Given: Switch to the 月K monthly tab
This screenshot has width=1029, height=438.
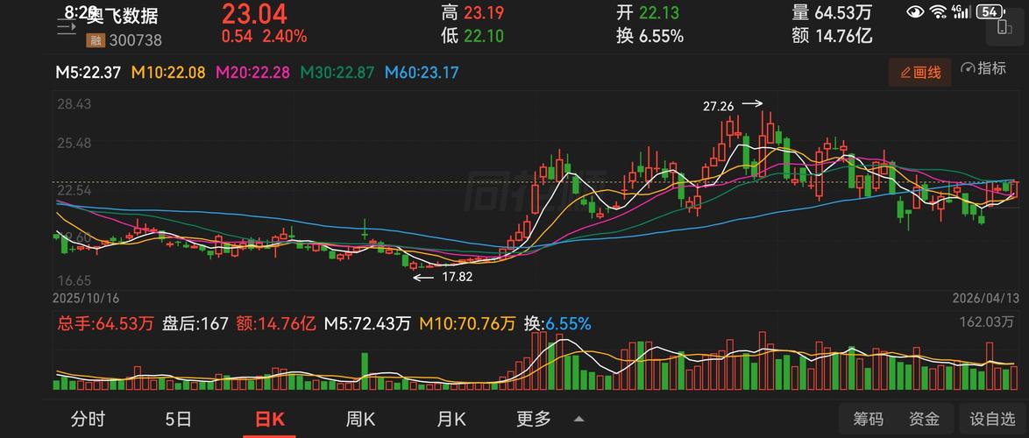Looking at the screenshot, I should (x=451, y=419).
